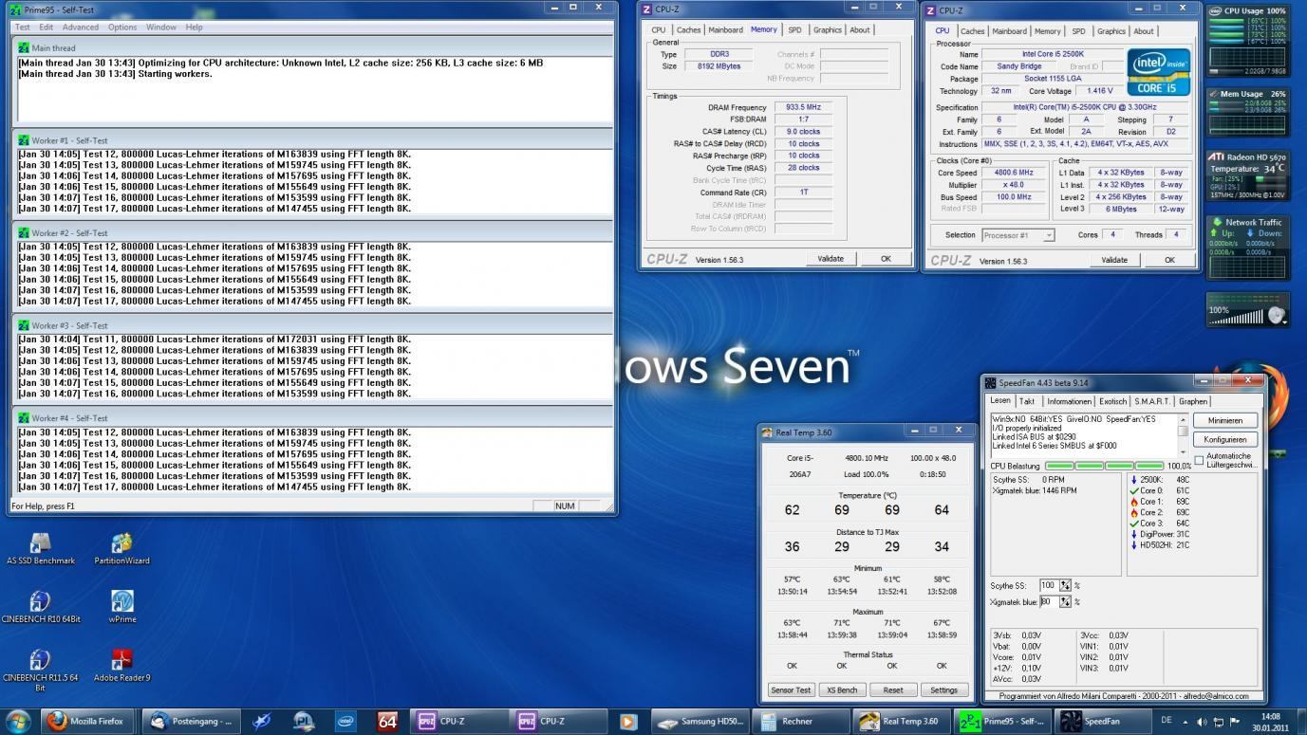Open PartitionWizard desktop icon
This screenshot has height=735, width=1307.
click(121, 548)
